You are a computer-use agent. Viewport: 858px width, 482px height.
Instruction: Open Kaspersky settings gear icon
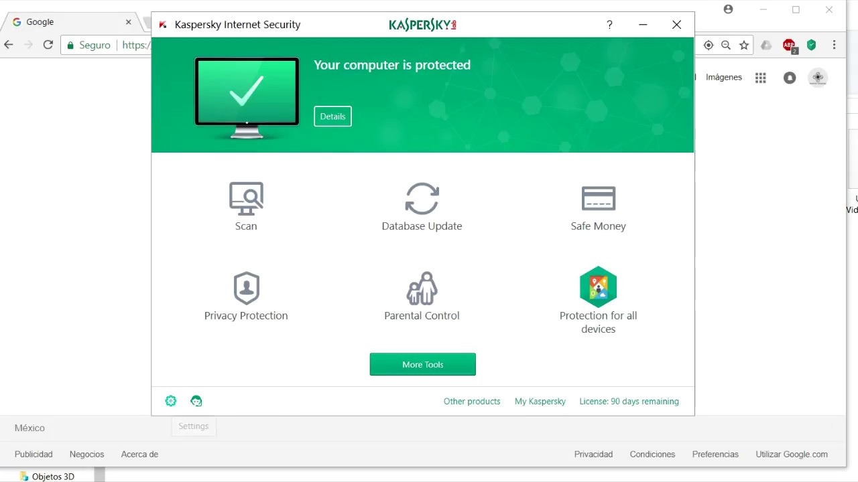point(171,401)
